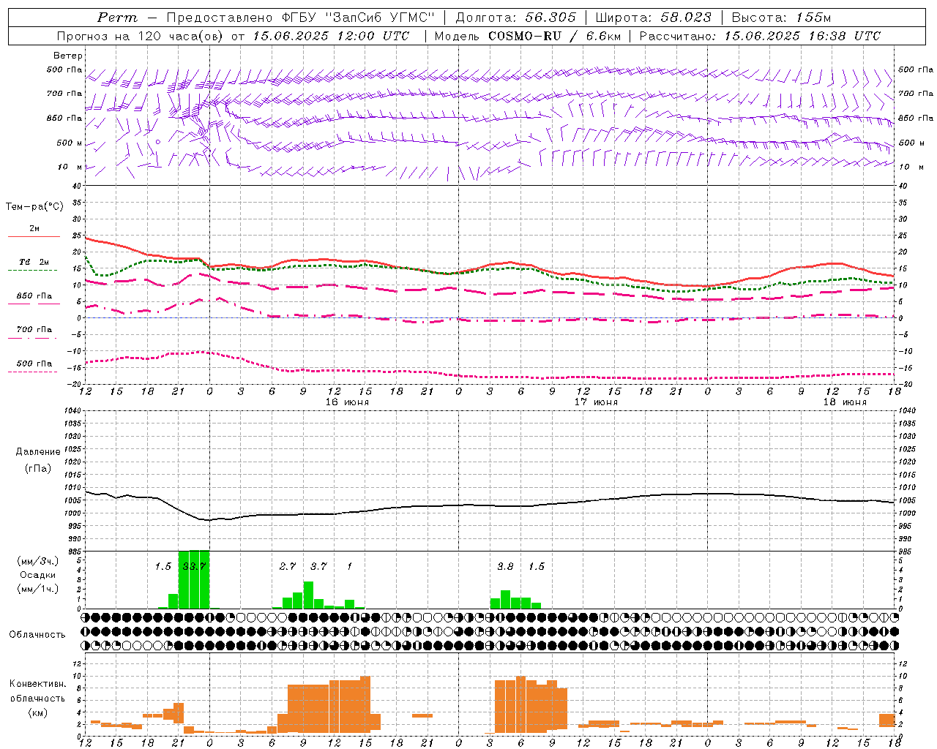Click the "Td 2м" dew point legend entry
Screen dimensions: 937x749
(34, 262)
